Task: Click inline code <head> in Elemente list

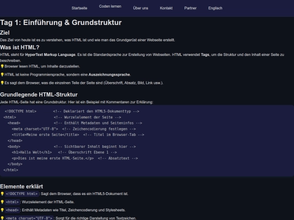Action: point(12,210)
